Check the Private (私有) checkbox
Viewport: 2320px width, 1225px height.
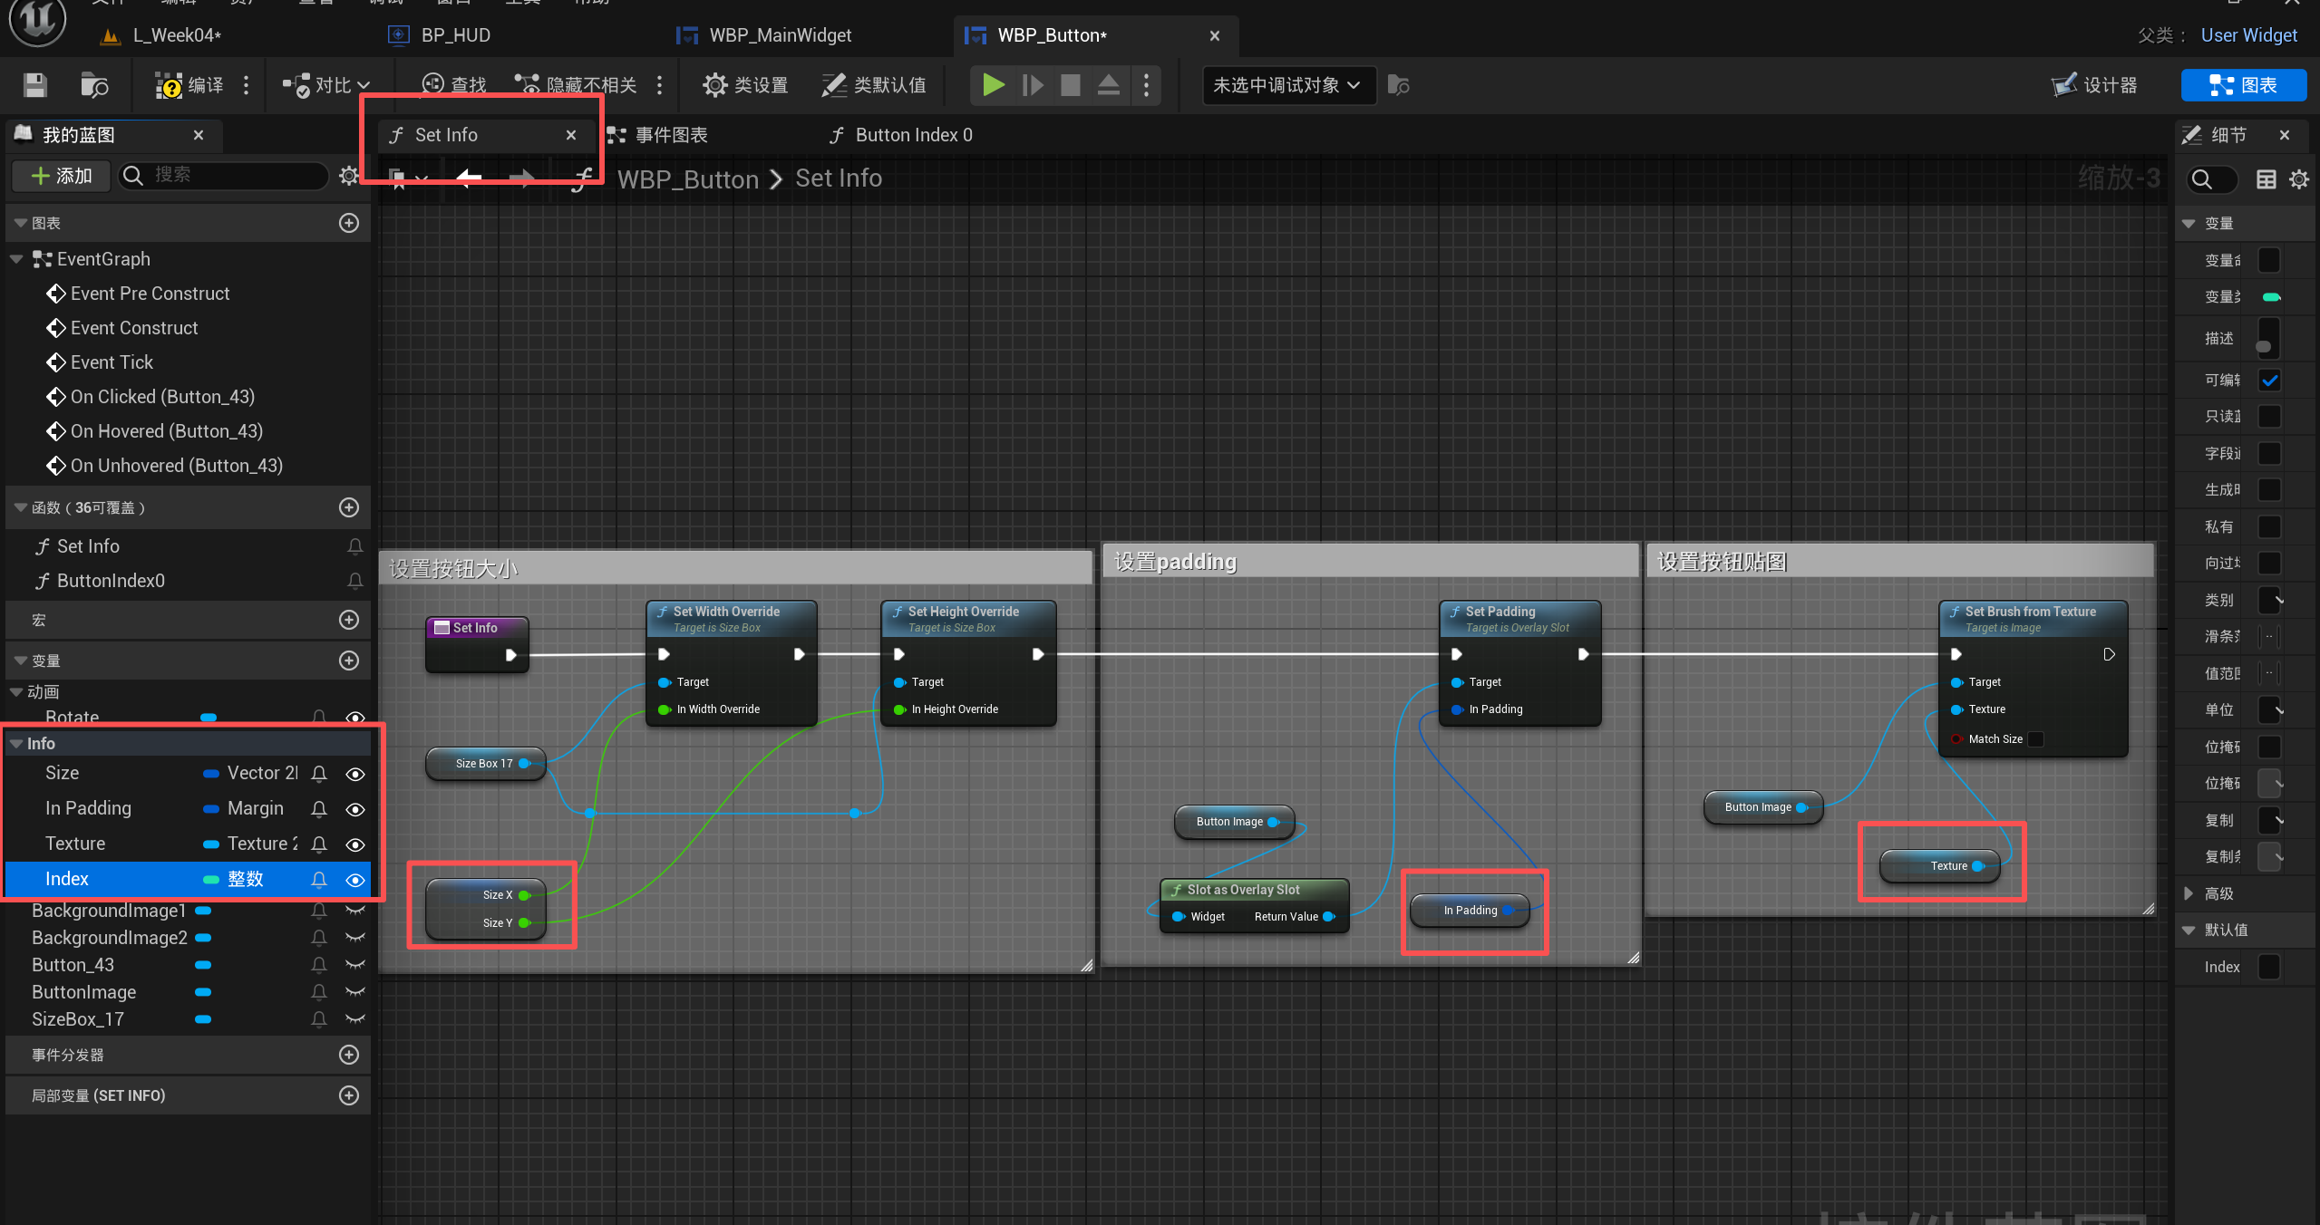tap(2270, 526)
